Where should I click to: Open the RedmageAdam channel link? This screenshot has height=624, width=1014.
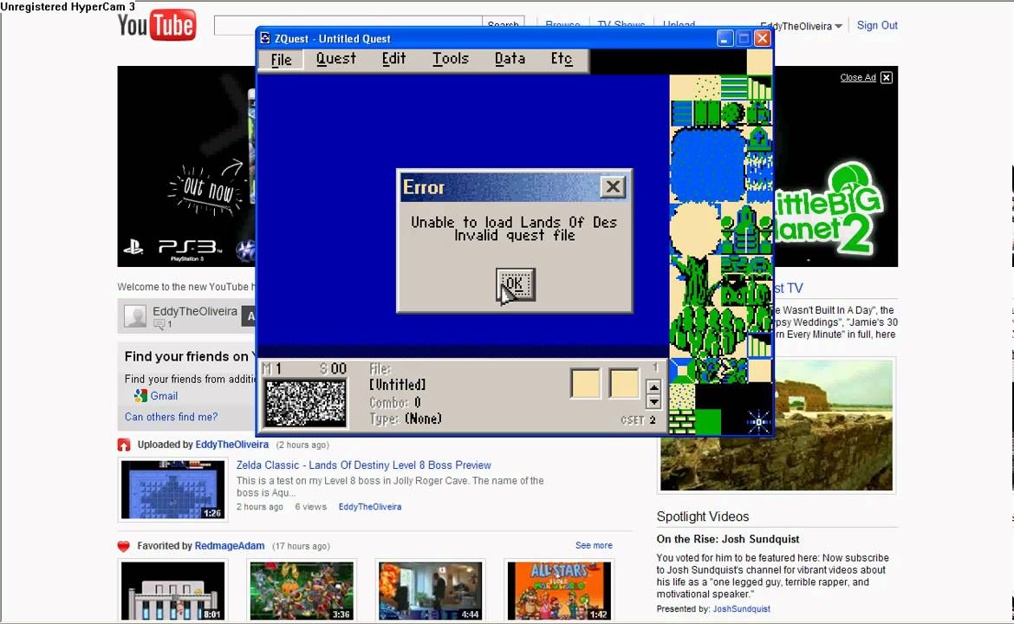pyautogui.click(x=230, y=546)
